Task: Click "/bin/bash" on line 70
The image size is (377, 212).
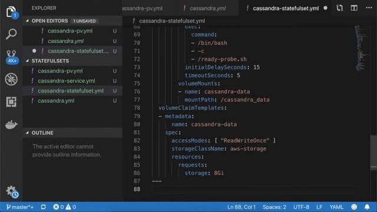Action: [x=212, y=43]
